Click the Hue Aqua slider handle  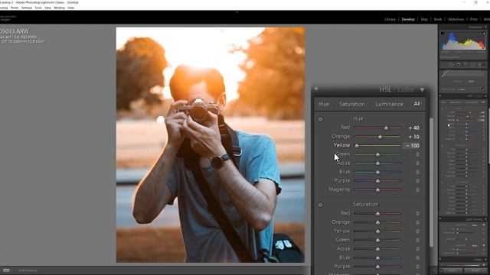377,163
